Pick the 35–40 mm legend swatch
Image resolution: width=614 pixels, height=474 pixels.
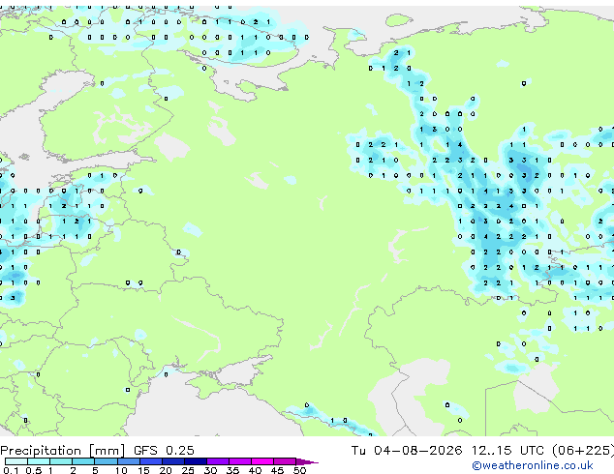(x=240, y=461)
